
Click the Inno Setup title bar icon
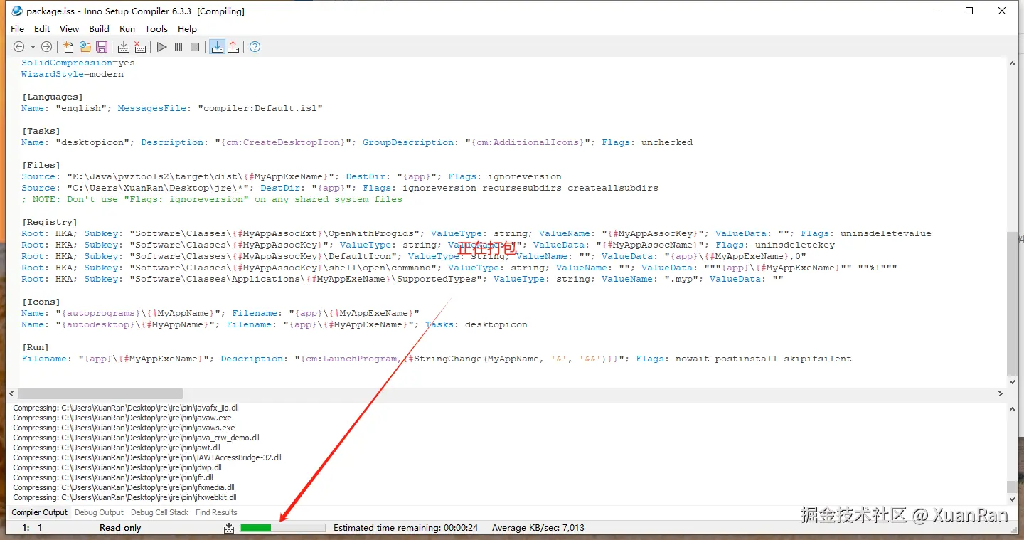click(17, 11)
